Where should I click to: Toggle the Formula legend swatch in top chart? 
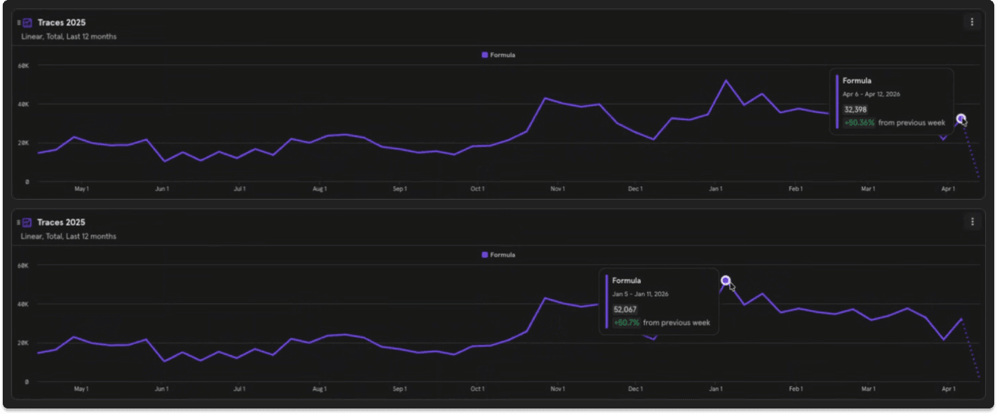[x=485, y=55]
